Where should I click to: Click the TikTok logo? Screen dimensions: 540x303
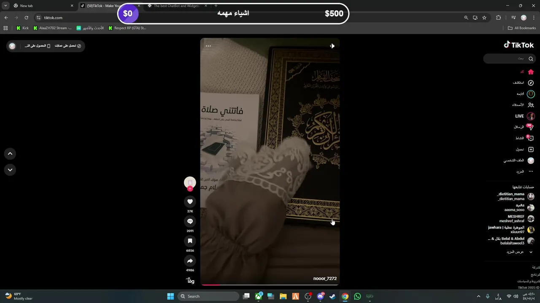pyautogui.click(x=519, y=45)
